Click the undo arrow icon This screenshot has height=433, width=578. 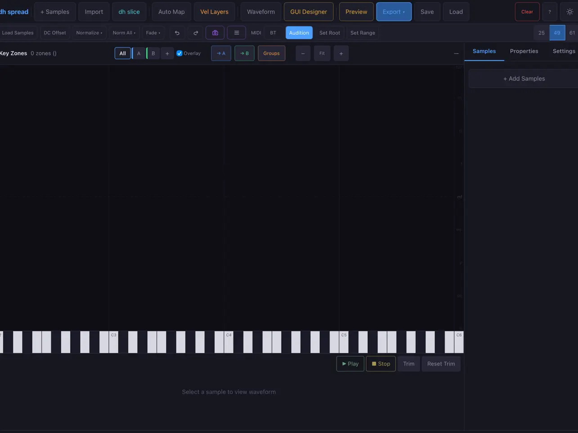177,33
